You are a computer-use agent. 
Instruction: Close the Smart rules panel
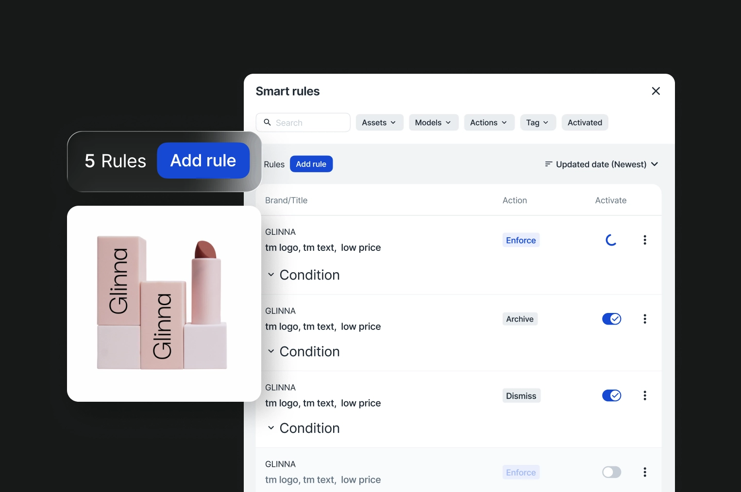point(656,91)
